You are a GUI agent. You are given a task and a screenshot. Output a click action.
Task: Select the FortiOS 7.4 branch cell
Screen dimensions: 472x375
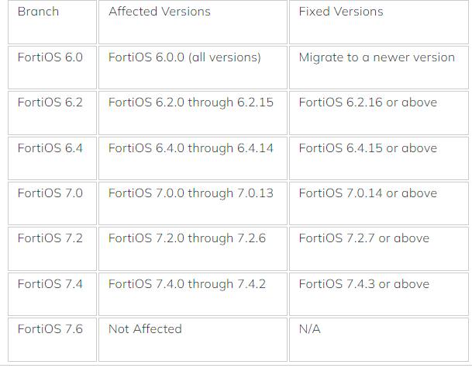click(52, 294)
